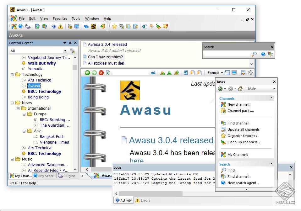Select the Boing Boing channel
The height and width of the screenshot is (211, 301).
(x=38, y=97)
